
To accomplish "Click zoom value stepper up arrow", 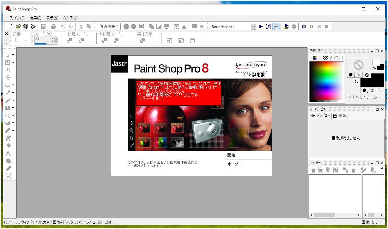I will point(52,38).
